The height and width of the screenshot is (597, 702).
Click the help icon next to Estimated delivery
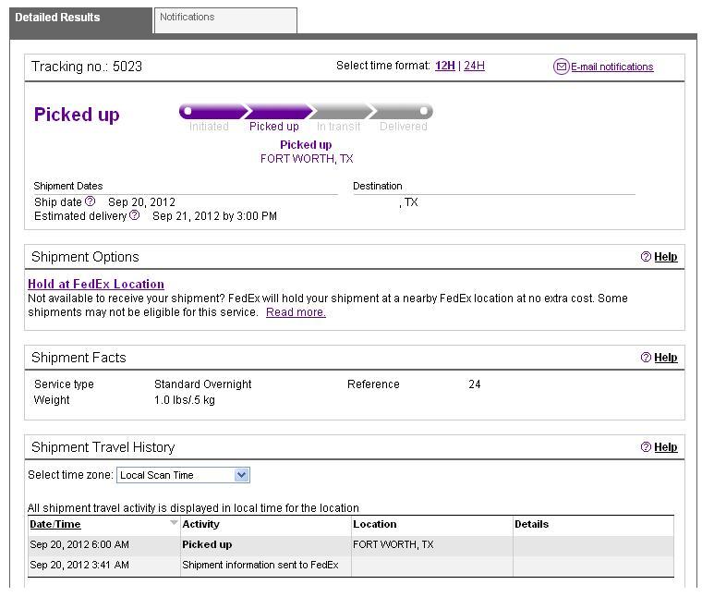click(x=134, y=215)
